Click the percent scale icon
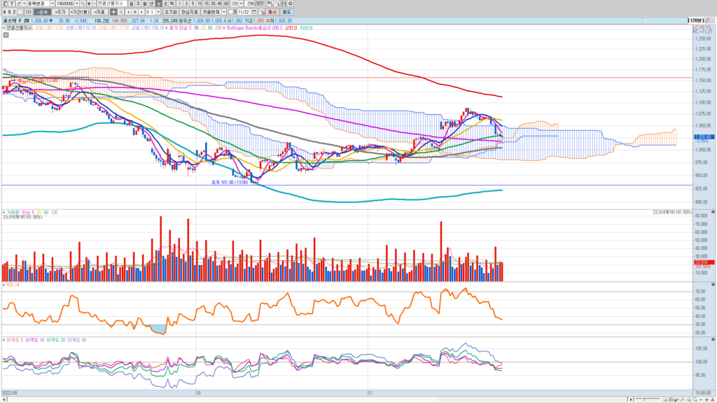The height and width of the screenshot is (403, 717). point(121,12)
